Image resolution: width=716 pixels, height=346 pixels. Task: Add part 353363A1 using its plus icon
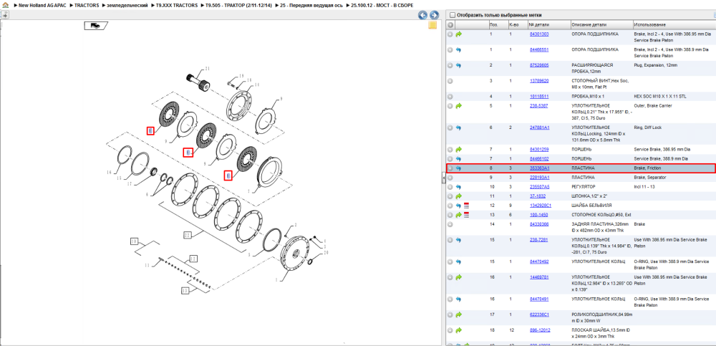(450, 168)
